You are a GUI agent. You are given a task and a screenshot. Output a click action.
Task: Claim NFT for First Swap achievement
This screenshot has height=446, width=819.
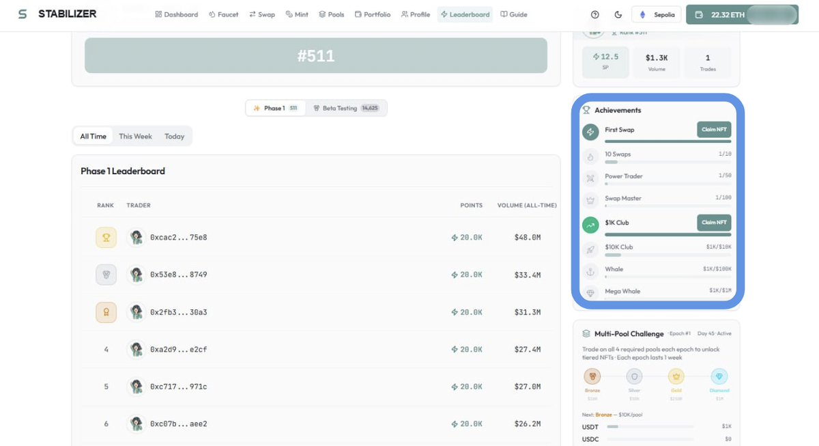[x=714, y=130]
